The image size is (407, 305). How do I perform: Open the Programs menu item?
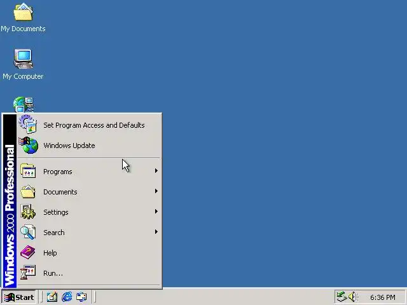pyautogui.click(x=89, y=172)
